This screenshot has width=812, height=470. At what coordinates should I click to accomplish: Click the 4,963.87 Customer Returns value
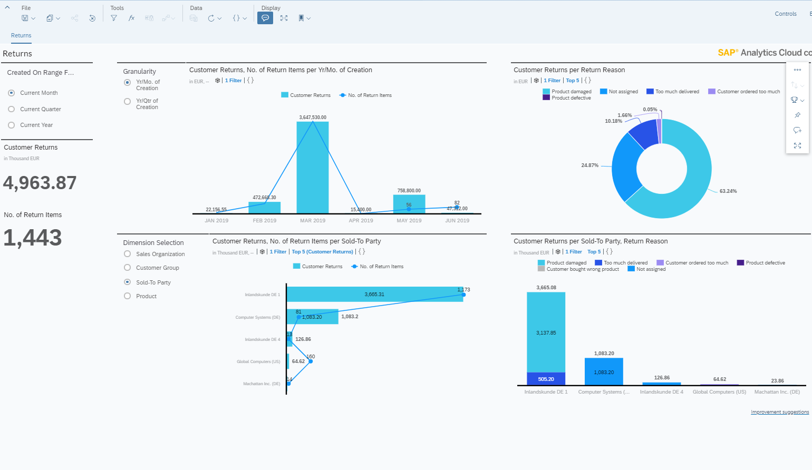pos(40,183)
